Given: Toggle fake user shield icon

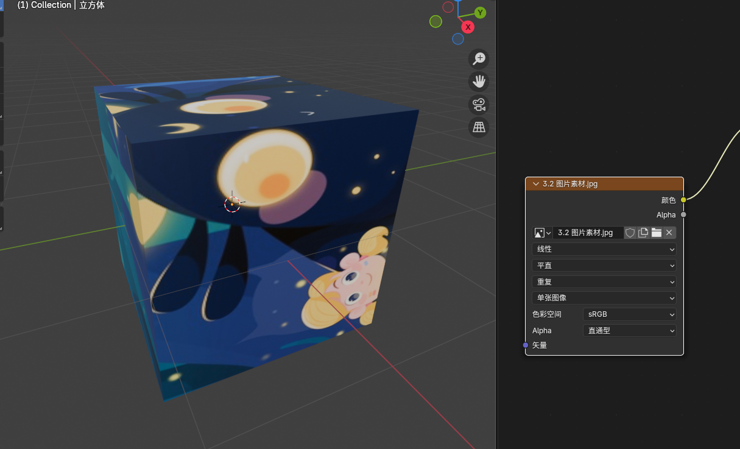Looking at the screenshot, I should click(x=630, y=233).
